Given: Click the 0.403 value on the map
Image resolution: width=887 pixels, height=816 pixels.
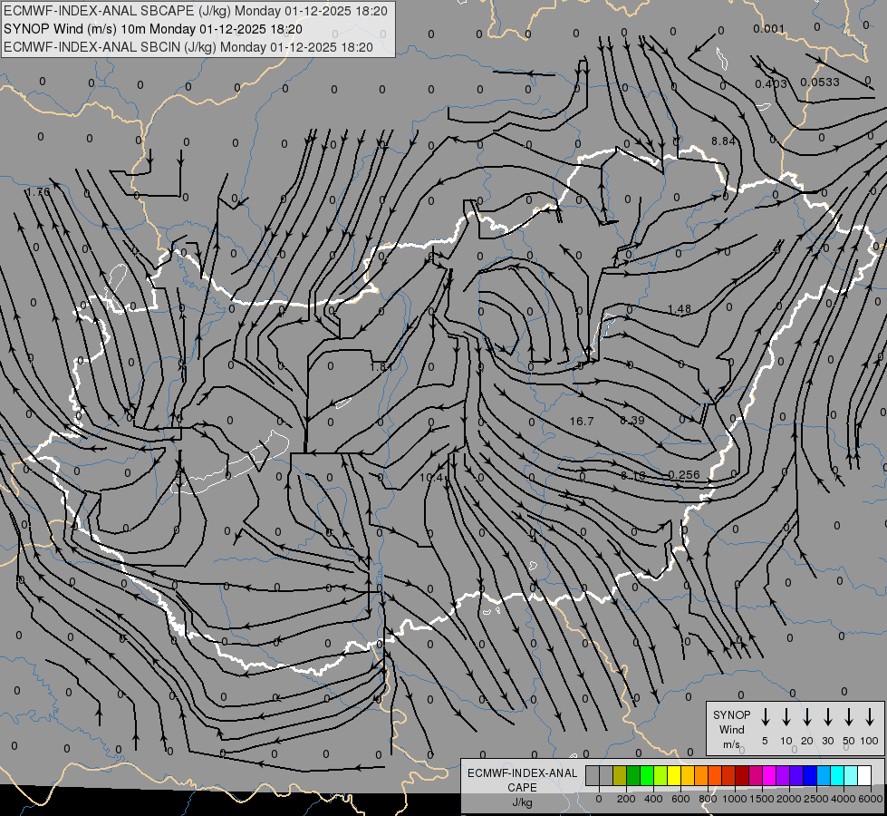Looking at the screenshot, I should tap(771, 83).
